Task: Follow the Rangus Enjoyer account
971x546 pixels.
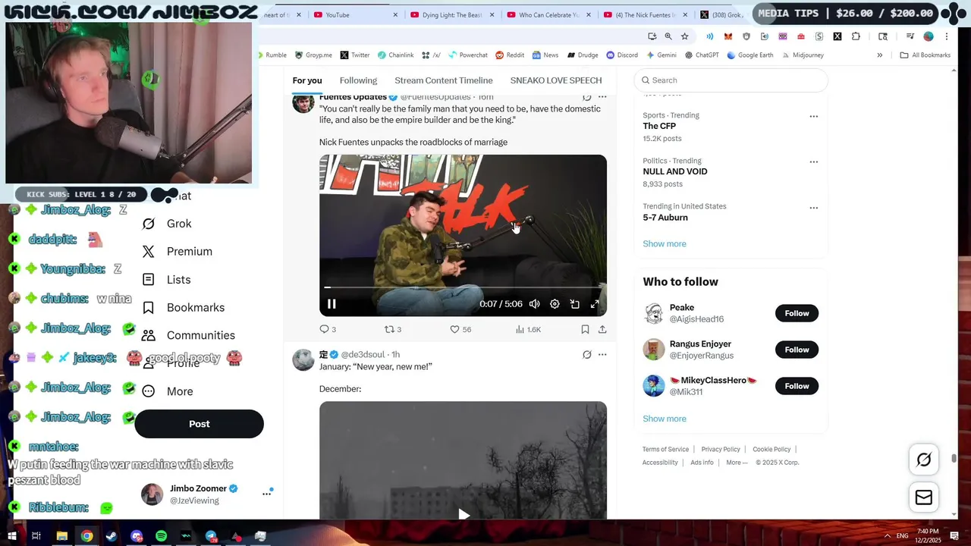Action: pos(797,350)
